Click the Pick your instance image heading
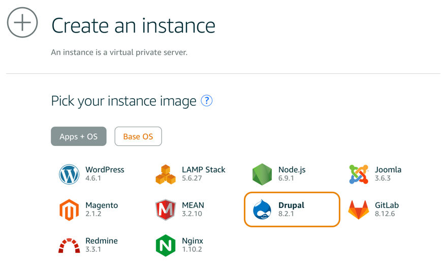 124,101
